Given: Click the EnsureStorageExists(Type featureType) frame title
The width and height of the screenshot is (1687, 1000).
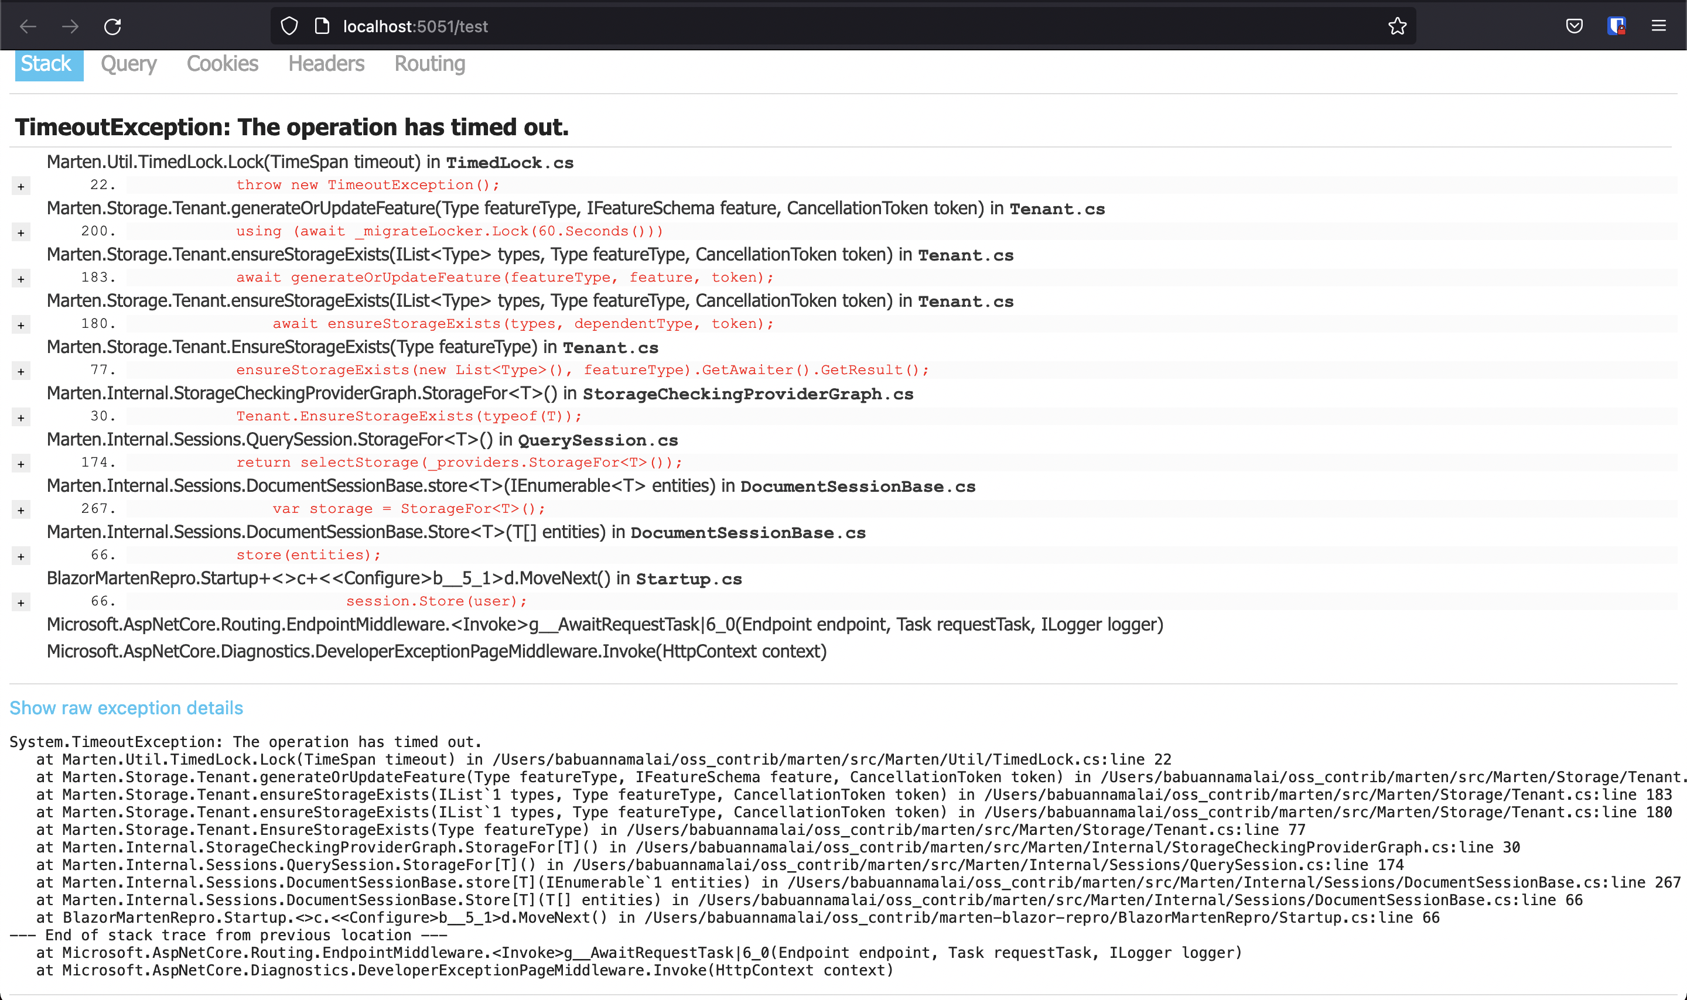Looking at the screenshot, I should point(353,348).
